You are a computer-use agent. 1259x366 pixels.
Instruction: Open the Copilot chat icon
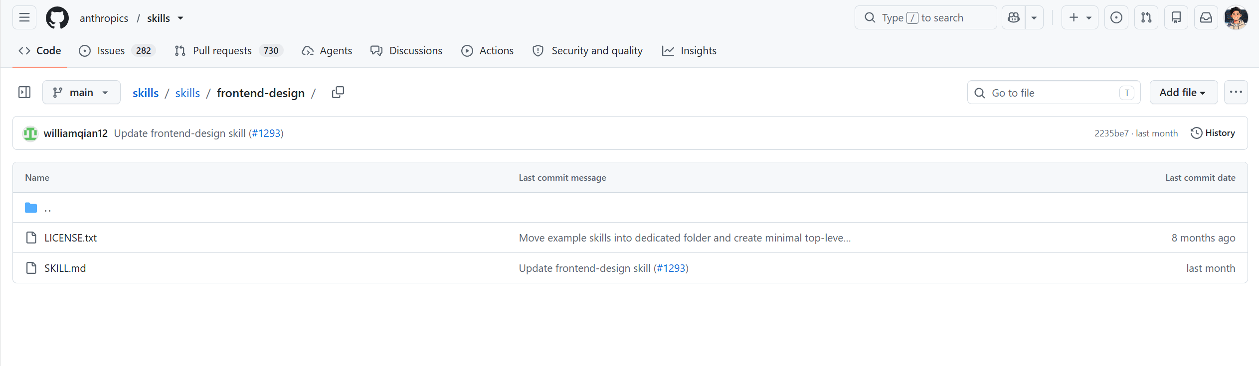coord(1014,18)
